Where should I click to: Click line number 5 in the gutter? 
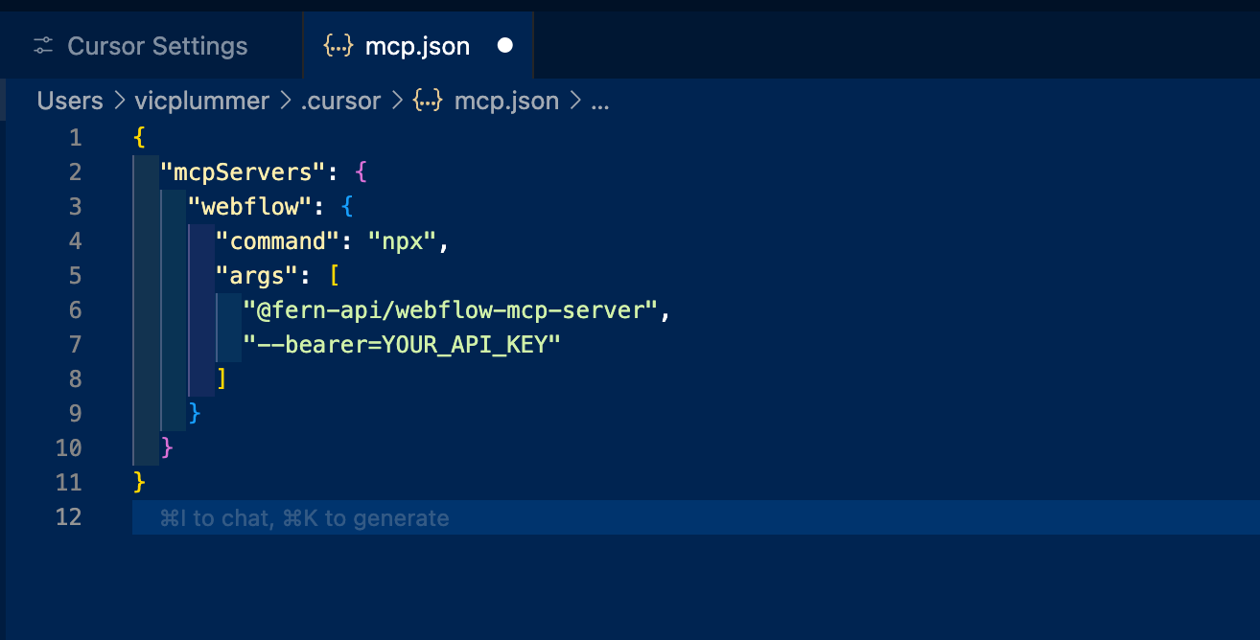click(x=75, y=275)
